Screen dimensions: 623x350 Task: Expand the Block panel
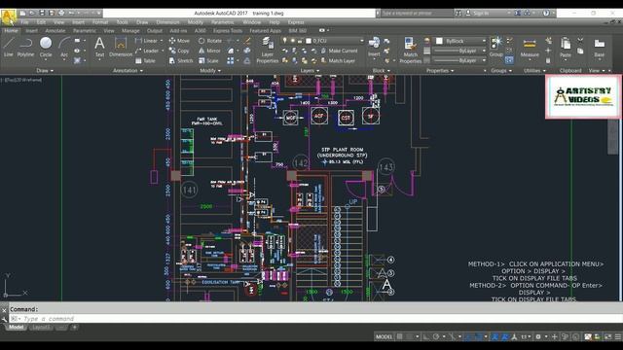pos(381,70)
